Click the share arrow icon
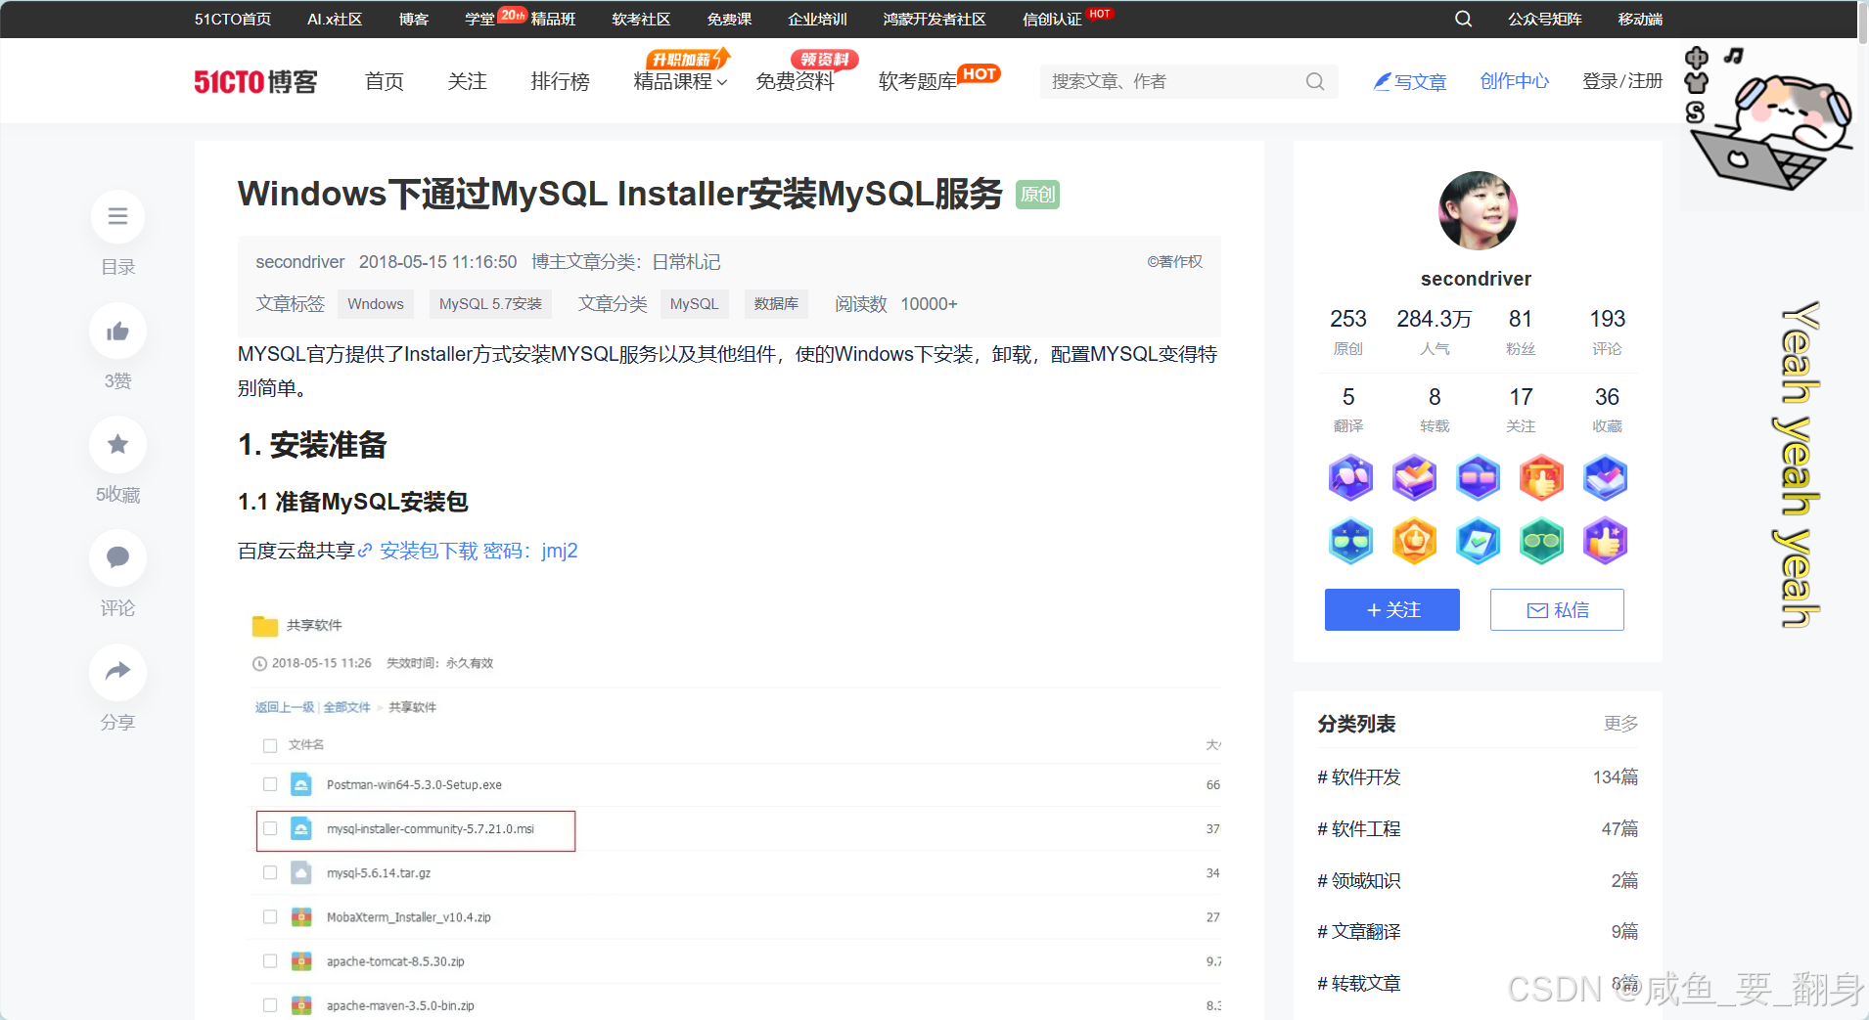This screenshot has width=1869, height=1020. point(117,671)
